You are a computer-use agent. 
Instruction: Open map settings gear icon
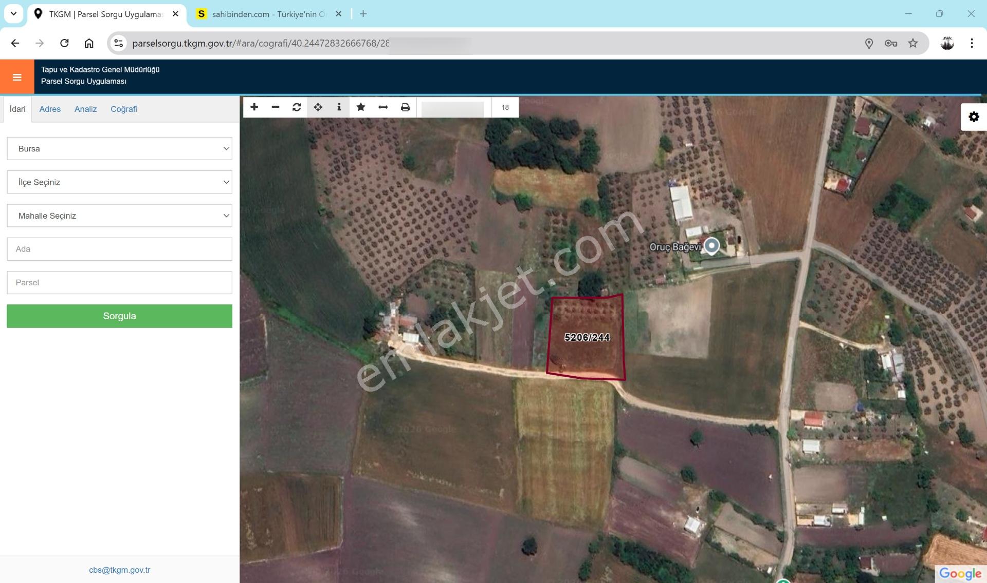click(974, 117)
